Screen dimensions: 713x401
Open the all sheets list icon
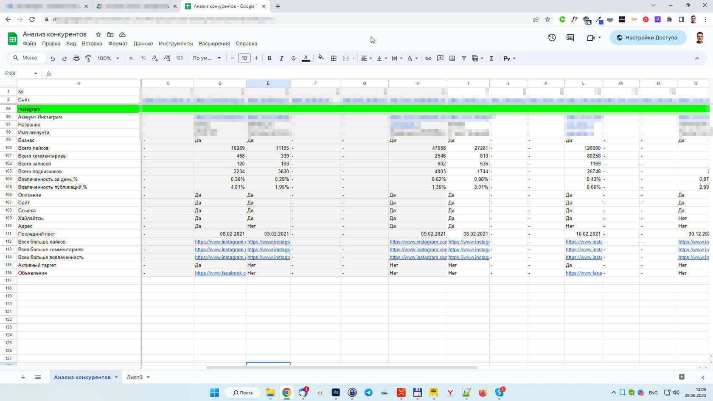38,377
